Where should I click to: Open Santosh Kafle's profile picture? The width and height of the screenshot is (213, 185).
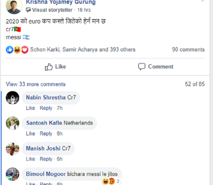13,123
